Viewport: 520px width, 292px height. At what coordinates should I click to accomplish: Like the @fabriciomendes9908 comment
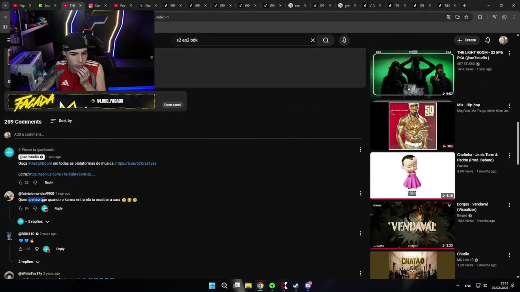21,208
